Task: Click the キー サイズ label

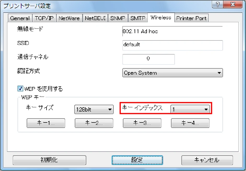Action: click(39, 108)
